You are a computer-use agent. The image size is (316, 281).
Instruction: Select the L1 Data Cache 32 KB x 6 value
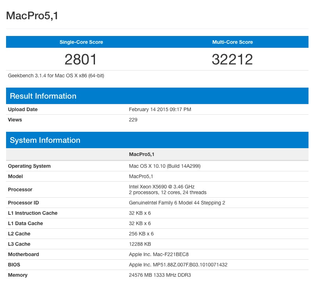(x=140, y=224)
